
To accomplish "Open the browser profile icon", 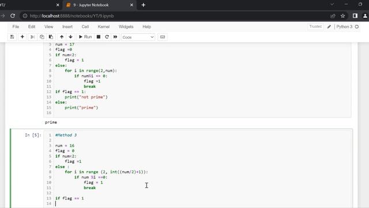I will 365,16.
